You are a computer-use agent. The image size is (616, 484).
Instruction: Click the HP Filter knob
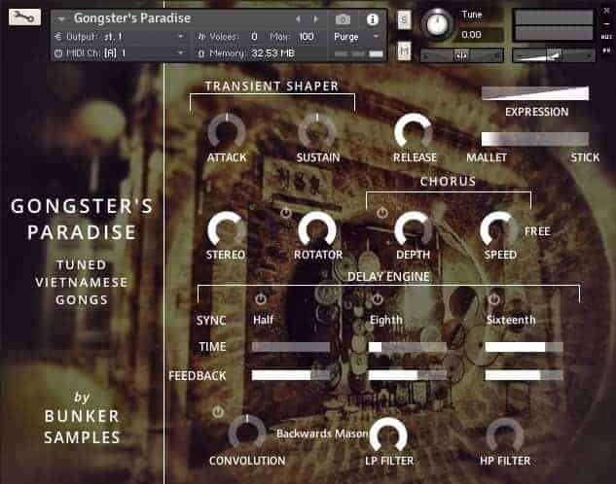pyautogui.click(x=505, y=435)
